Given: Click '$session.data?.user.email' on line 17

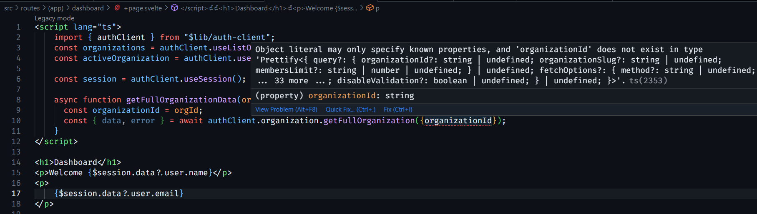Looking at the screenshot, I should 119,194.
